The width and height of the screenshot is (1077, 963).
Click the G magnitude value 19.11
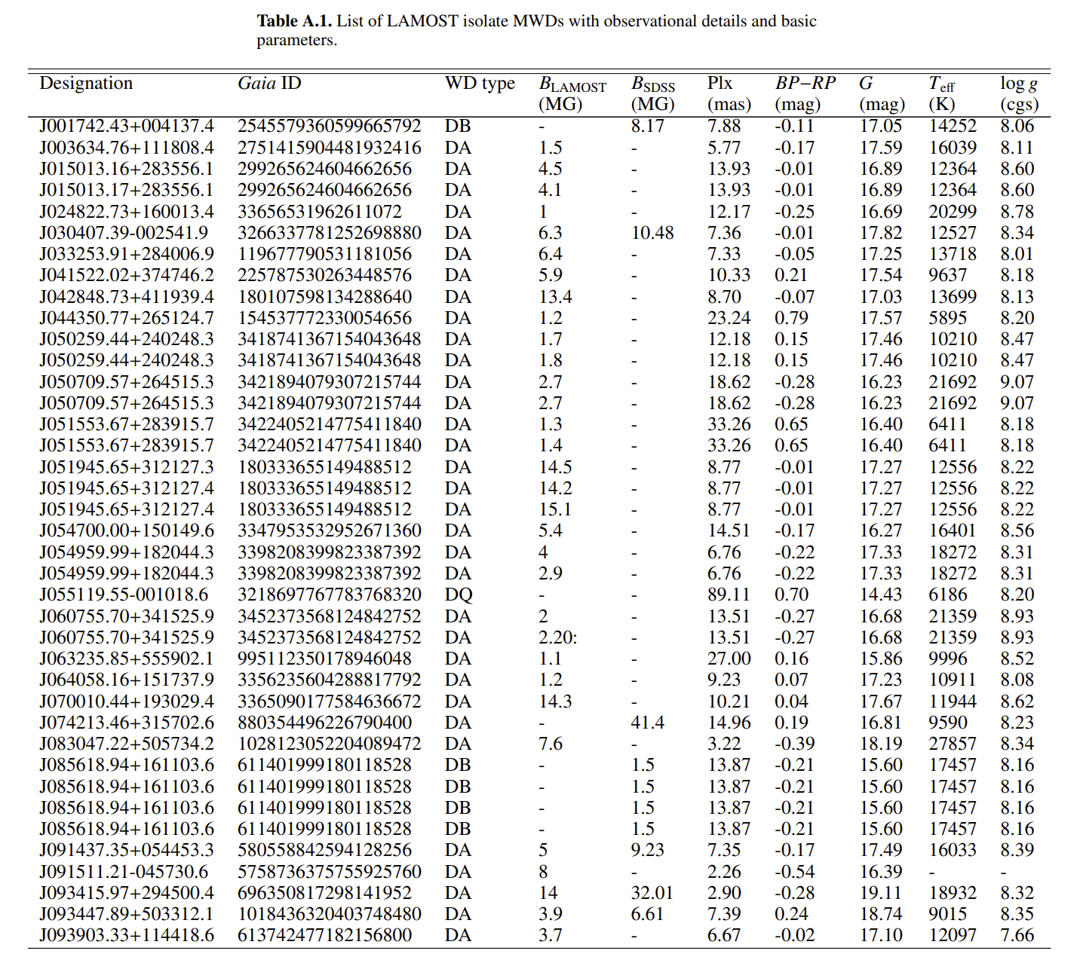pyautogui.click(x=881, y=893)
